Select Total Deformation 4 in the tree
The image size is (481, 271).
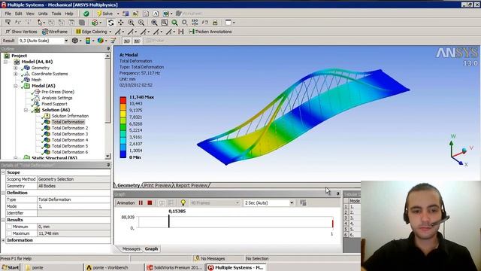tap(70, 140)
